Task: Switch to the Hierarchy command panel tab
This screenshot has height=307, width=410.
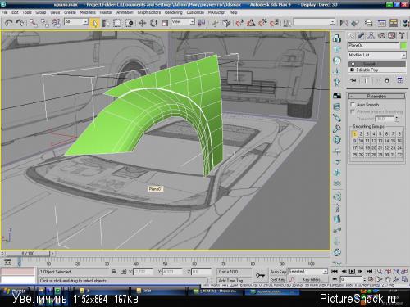Action: (371, 36)
